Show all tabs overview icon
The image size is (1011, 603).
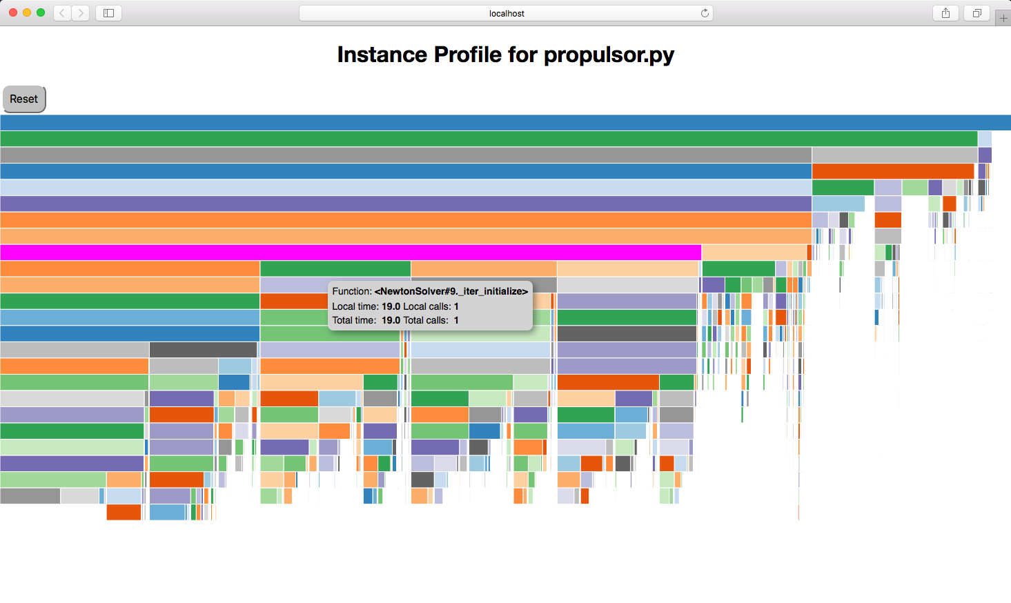976,13
